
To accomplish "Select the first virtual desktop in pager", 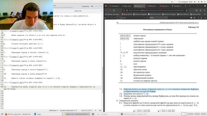I will coord(184,114).
